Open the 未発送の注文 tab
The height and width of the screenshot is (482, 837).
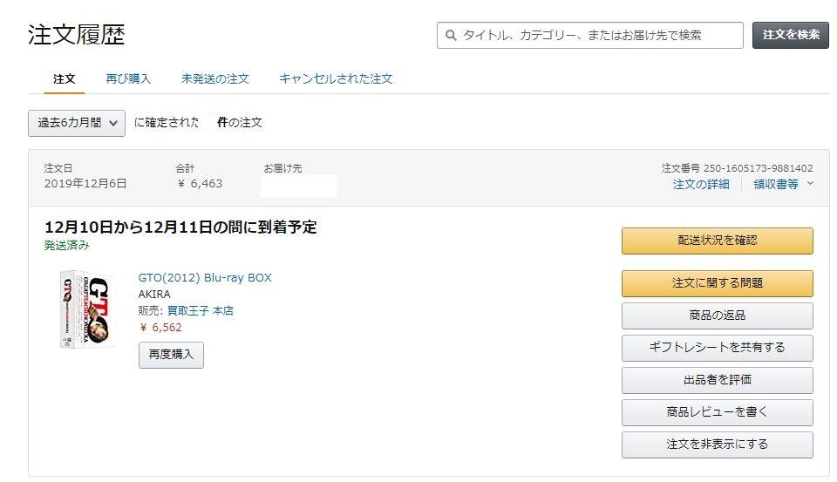(215, 78)
